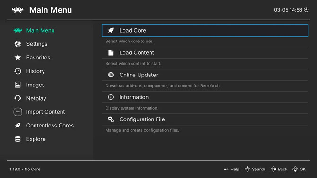Click 'Select which content to start.' description
This screenshot has height=178, width=317.
point(133,64)
